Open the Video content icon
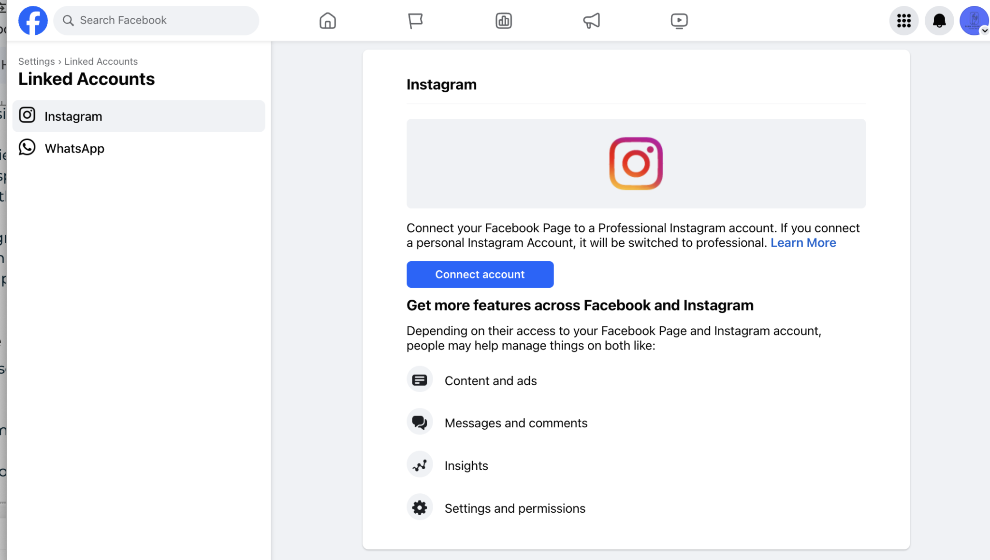Screen dimensions: 990x560 click(x=680, y=20)
